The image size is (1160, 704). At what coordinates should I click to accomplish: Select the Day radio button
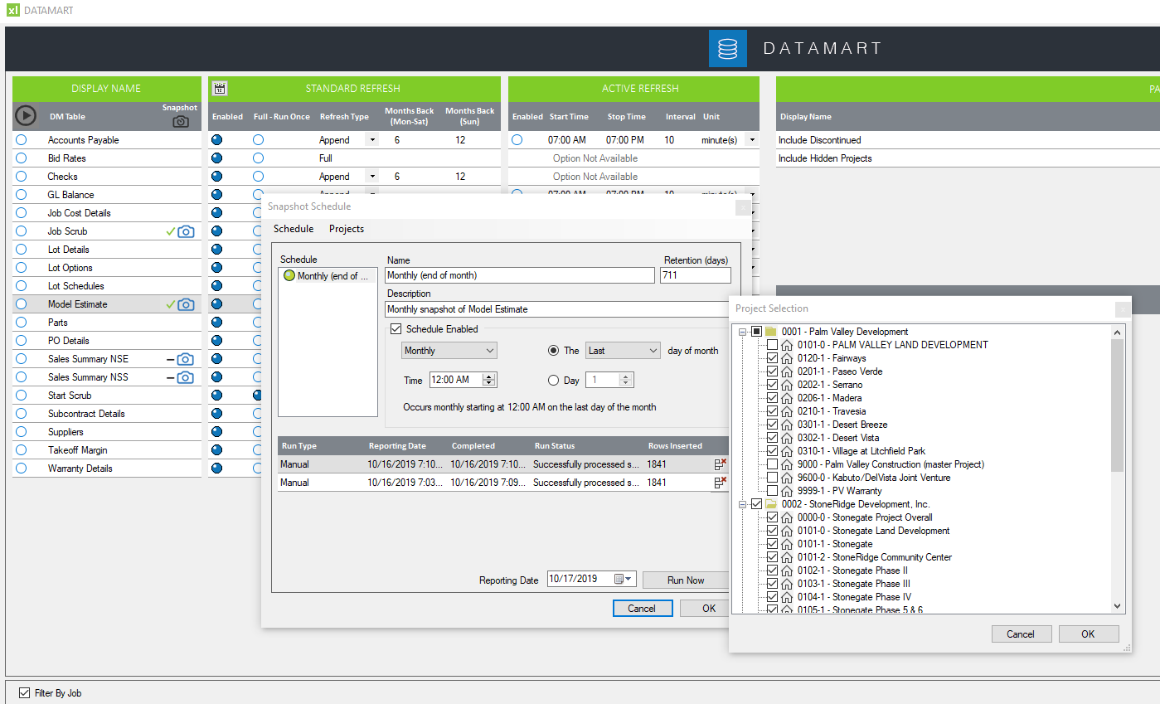click(x=554, y=381)
